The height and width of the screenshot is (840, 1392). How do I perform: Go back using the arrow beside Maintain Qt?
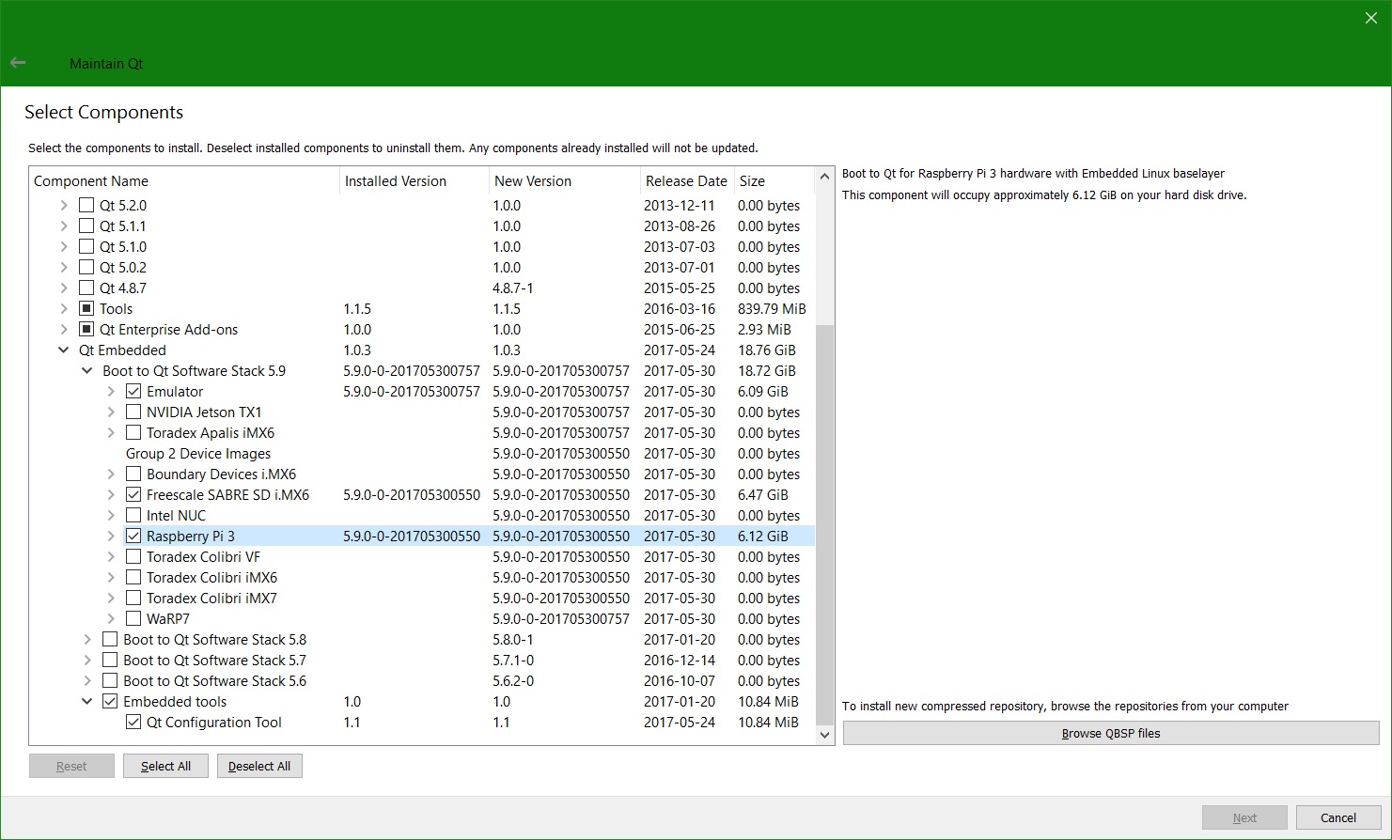coord(18,63)
